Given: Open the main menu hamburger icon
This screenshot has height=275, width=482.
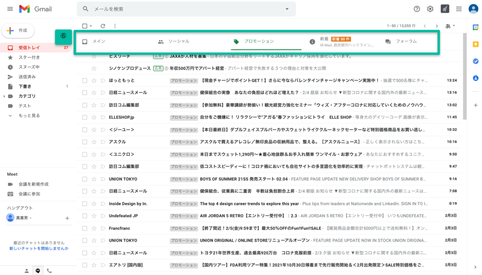Looking at the screenshot, I should click(x=10, y=9).
